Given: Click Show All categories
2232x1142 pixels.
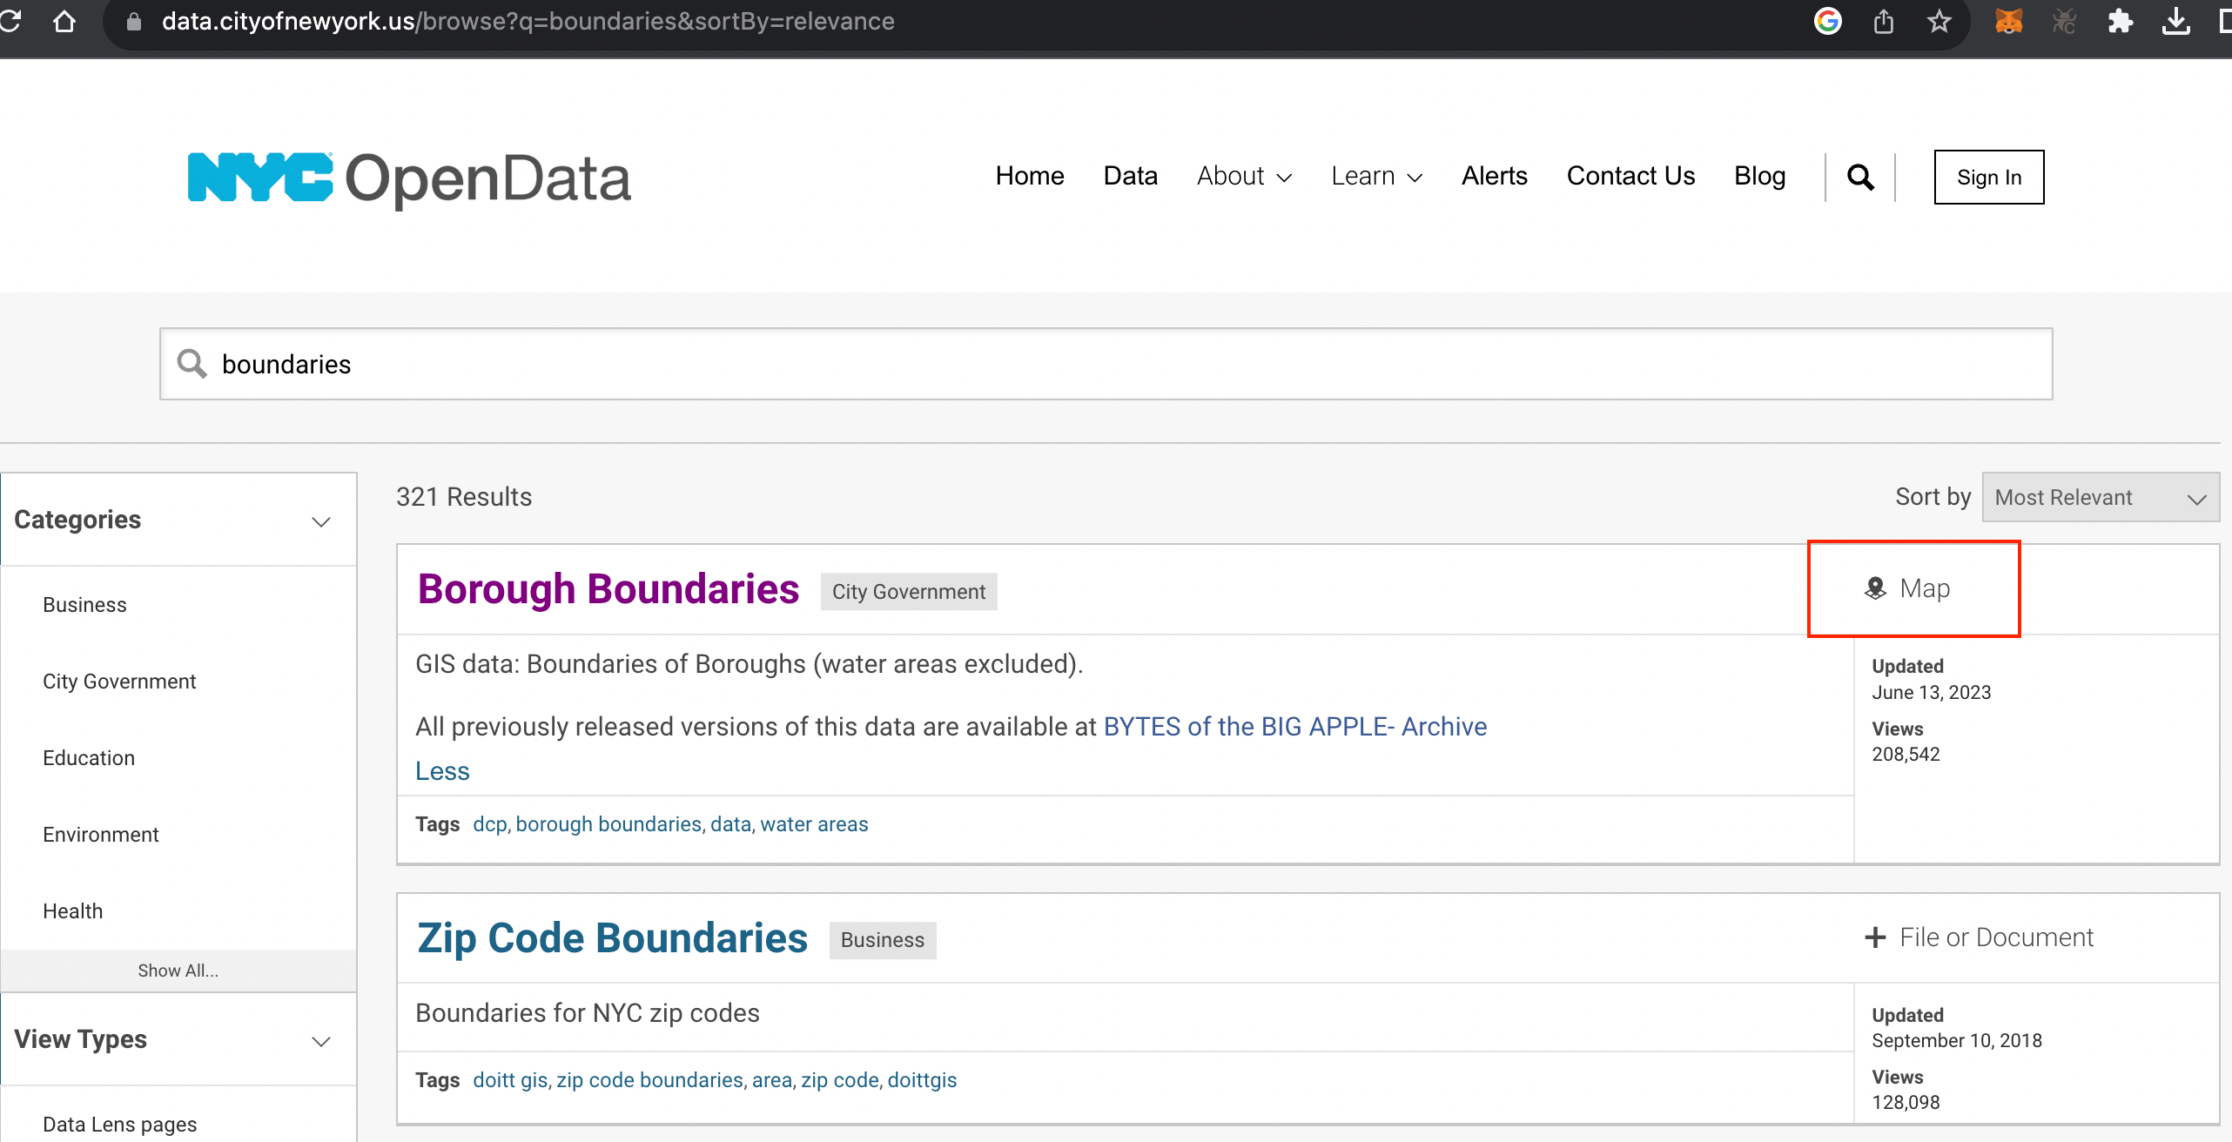Looking at the screenshot, I should [x=178, y=971].
